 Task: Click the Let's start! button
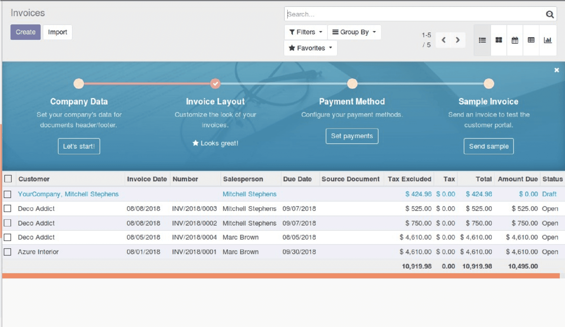[79, 146]
